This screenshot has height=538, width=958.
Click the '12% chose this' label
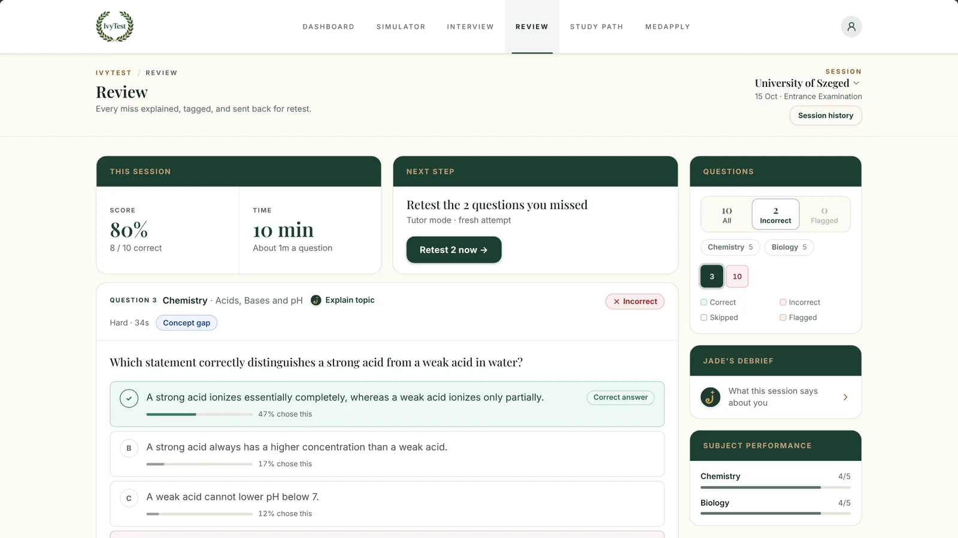click(x=285, y=513)
